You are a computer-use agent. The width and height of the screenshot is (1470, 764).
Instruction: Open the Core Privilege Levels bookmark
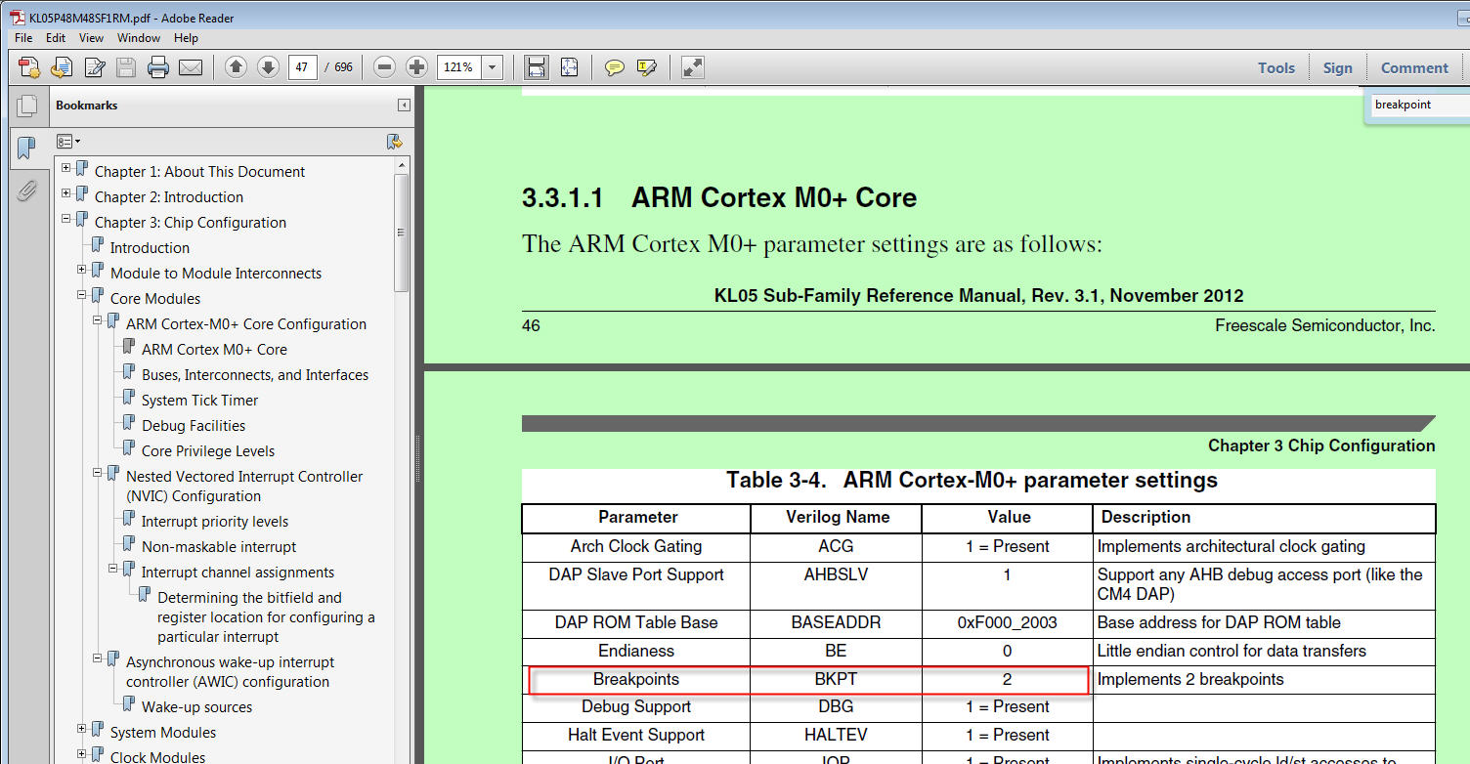click(208, 450)
